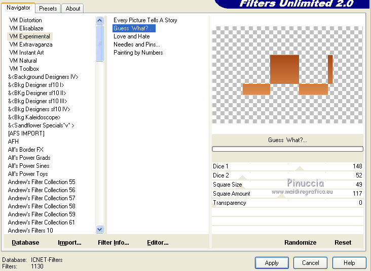371x271 pixels.
Task: Select VM Natural category
Action: 23,61
